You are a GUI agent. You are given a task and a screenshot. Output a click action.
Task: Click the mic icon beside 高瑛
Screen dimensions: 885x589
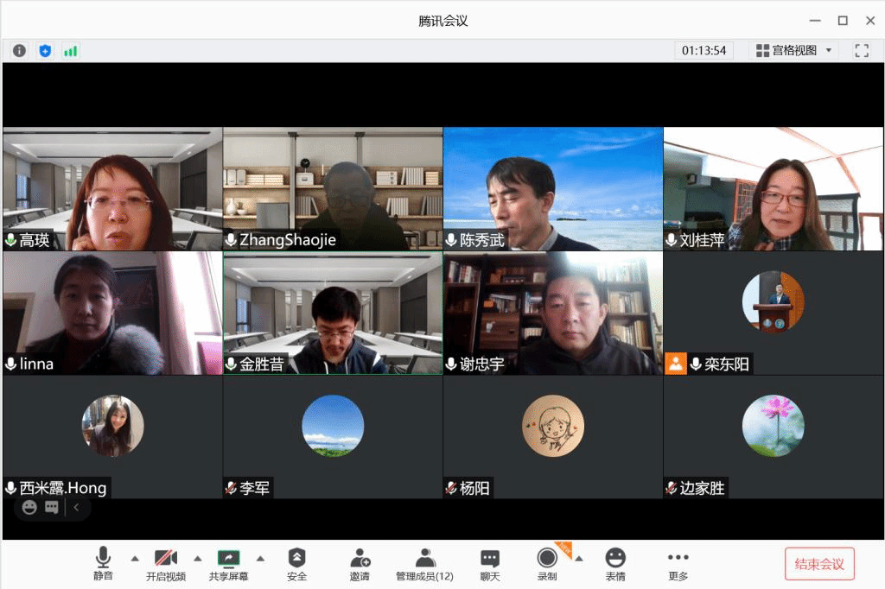coord(10,240)
